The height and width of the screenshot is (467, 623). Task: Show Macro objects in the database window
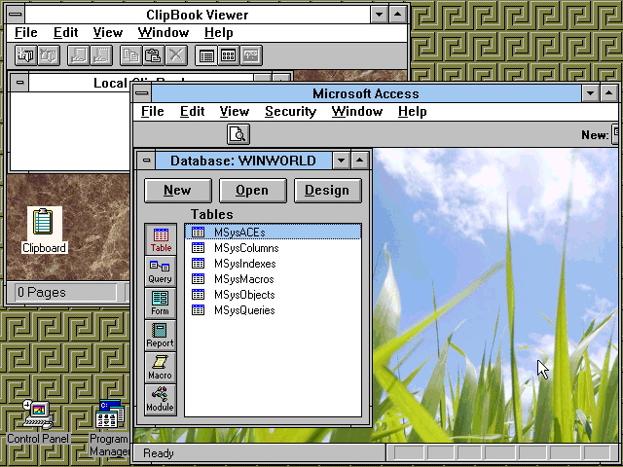point(161,368)
